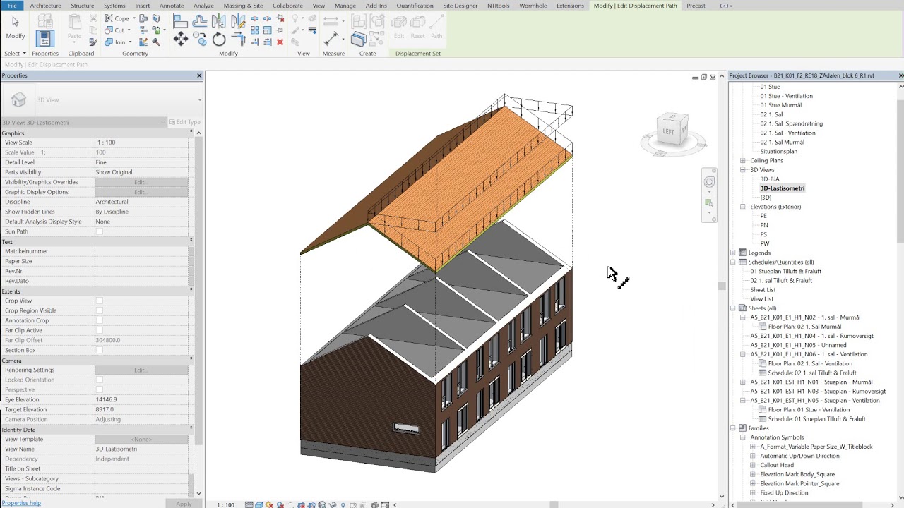Toggle the Perspective checkbox
The height and width of the screenshot is (508, 904).
pos(99,389)
